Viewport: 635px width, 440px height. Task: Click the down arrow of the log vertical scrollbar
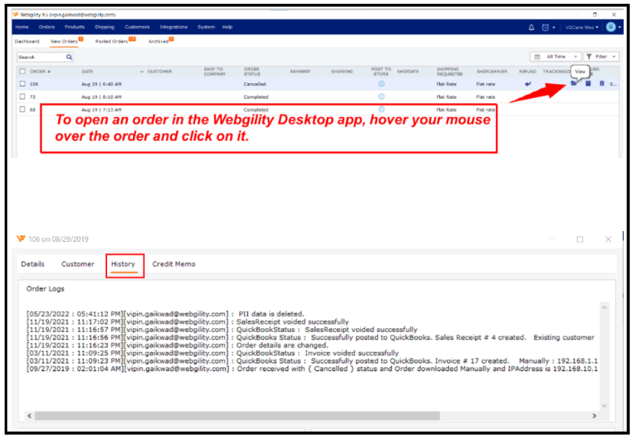click(604, 406)
